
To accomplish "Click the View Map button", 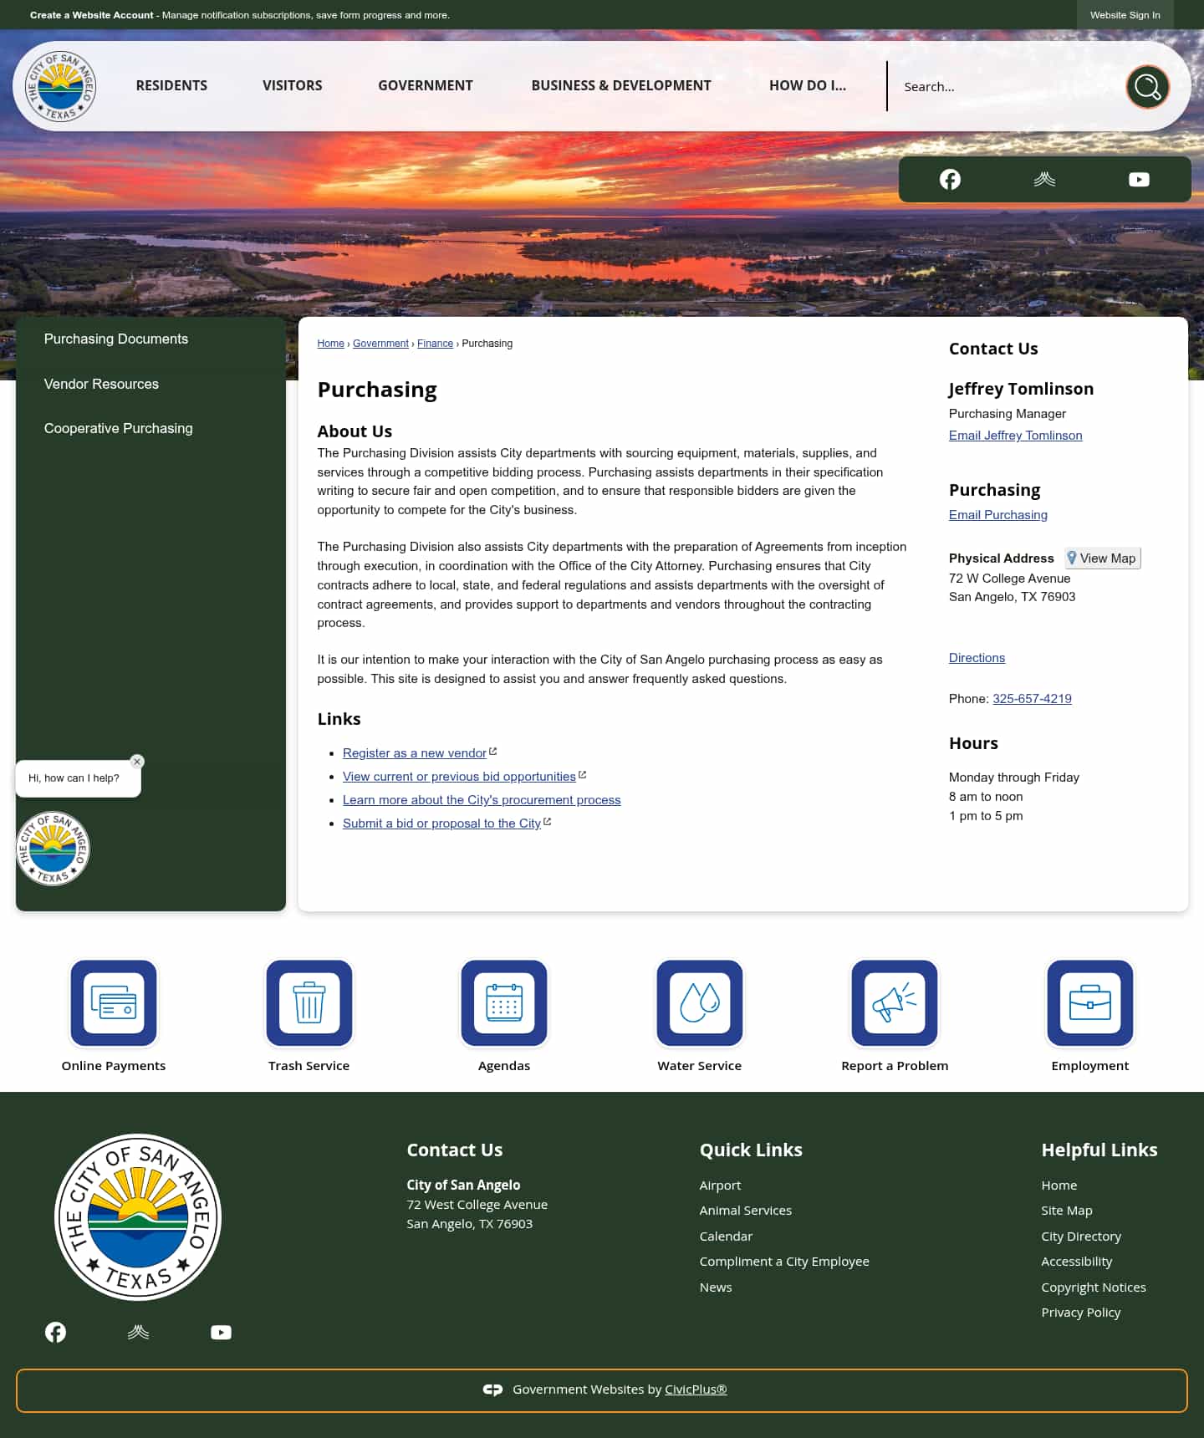I will pyautogui.click(x=1102, y=558).
